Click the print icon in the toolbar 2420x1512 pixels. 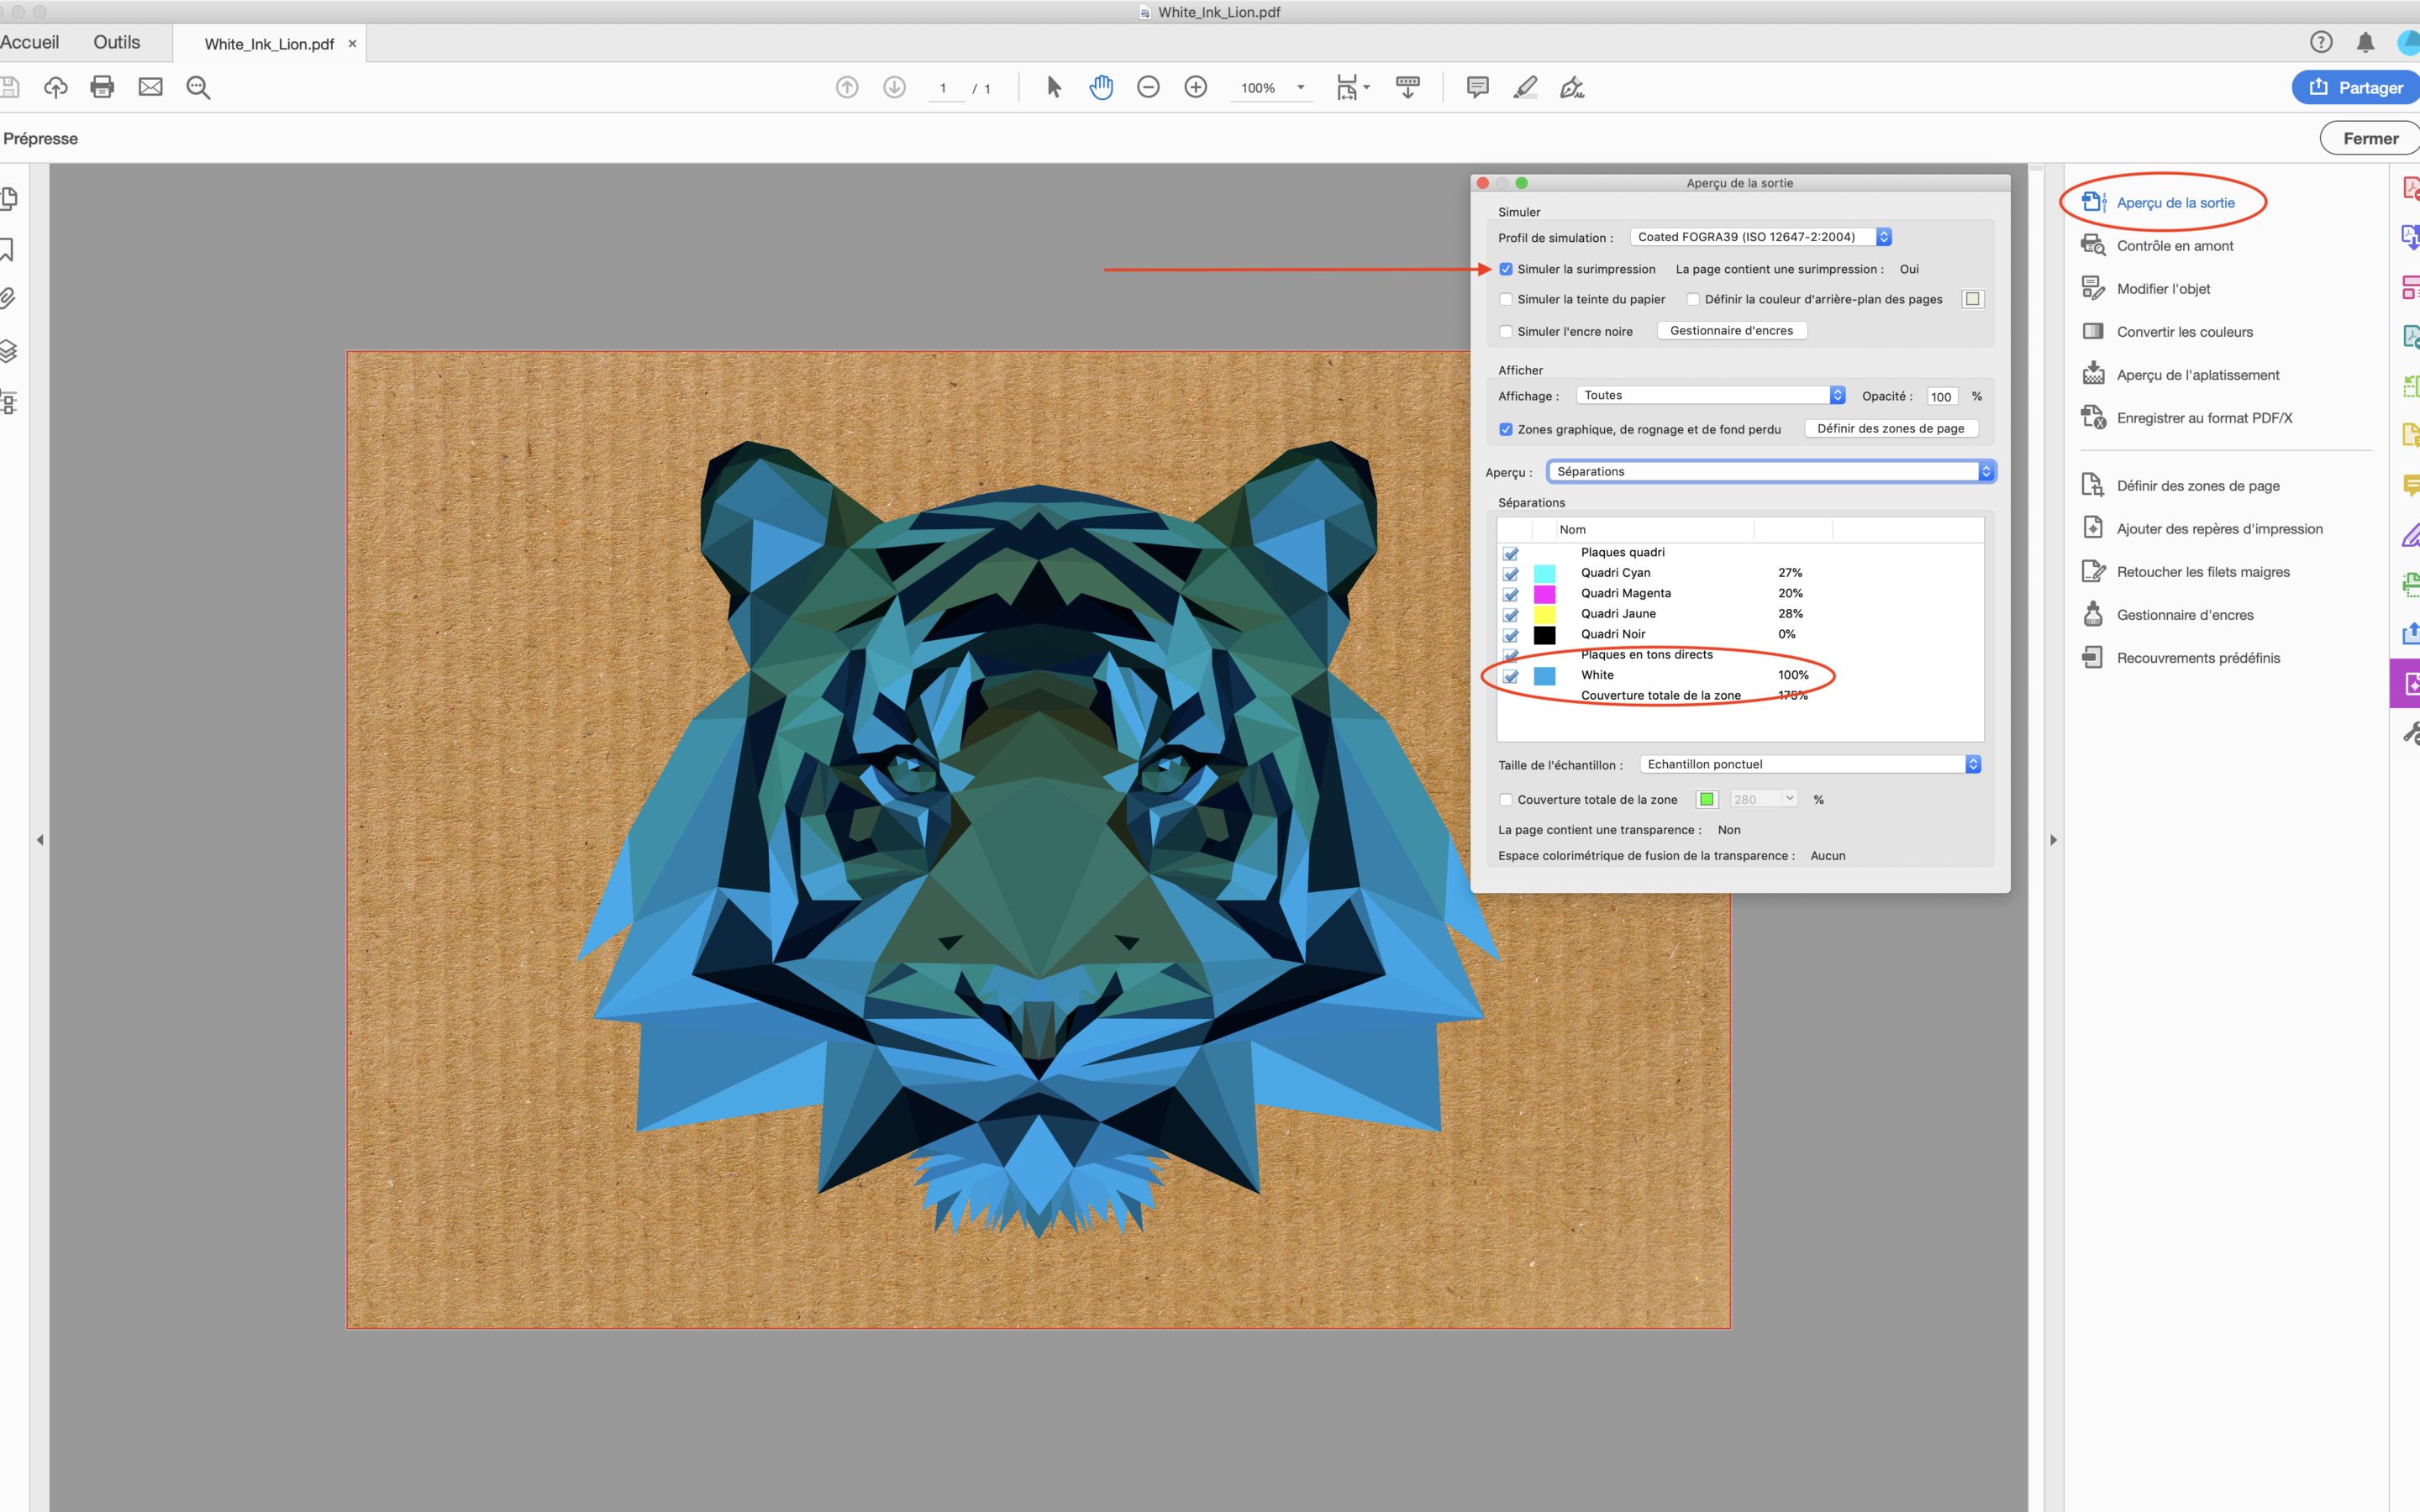click(x=102, y=87)
